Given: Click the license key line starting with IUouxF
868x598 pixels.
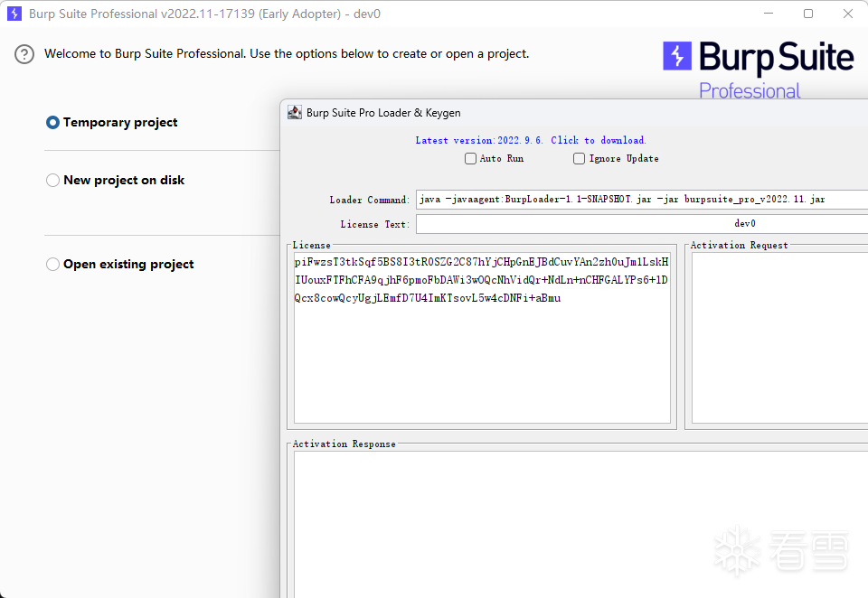Looking at the screenshot, I should pos(481,280).
